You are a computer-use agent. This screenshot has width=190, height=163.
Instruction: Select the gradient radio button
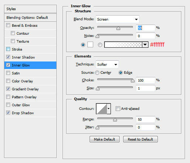click(100, 45)
